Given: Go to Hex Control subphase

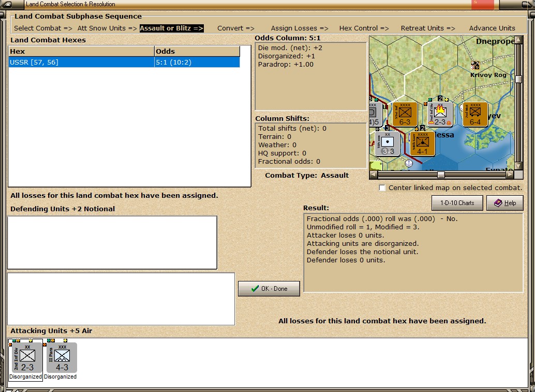Looking at the screenshot, I should (x=364, y=28).
